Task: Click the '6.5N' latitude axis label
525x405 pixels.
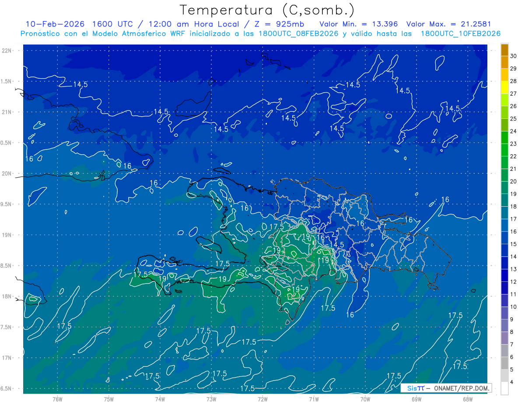Action: pos(6,388)
